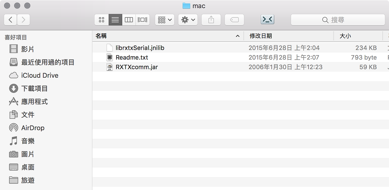Open the Share menu icon
This screenshot has width=389, height=190.
pos(211,19)
